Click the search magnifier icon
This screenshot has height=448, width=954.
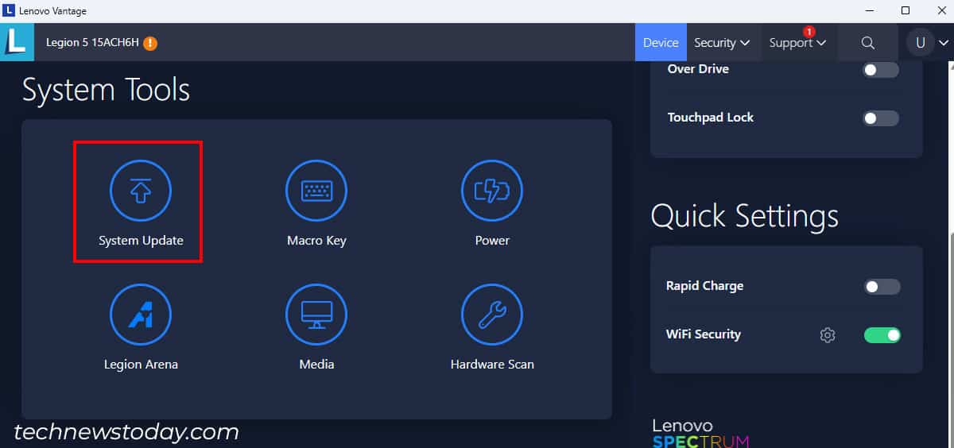pos(868,43)
